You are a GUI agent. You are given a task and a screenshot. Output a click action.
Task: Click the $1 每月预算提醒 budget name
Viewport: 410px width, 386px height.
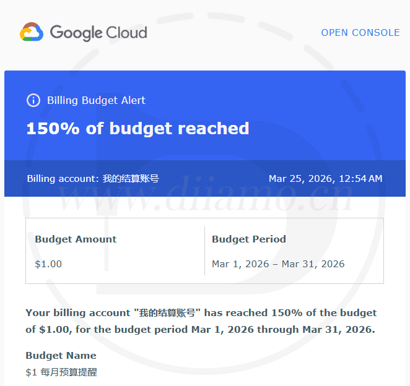click(61, 372)
